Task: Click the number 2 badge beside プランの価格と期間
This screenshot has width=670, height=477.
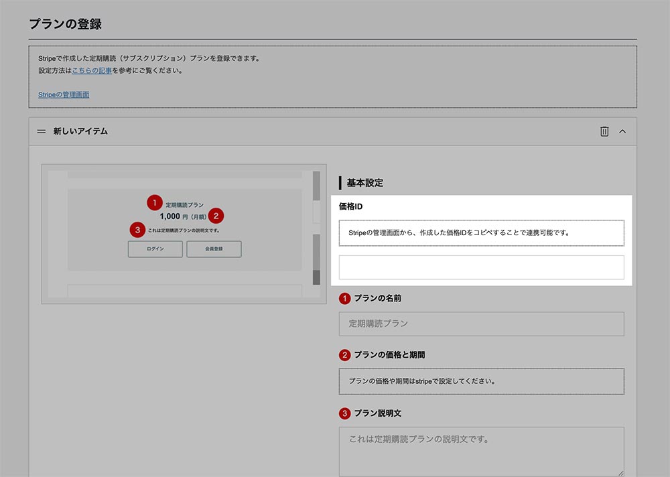Action: point(345,355)
